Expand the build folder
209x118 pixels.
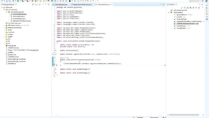pyautogui.click(x=4, y=30)
